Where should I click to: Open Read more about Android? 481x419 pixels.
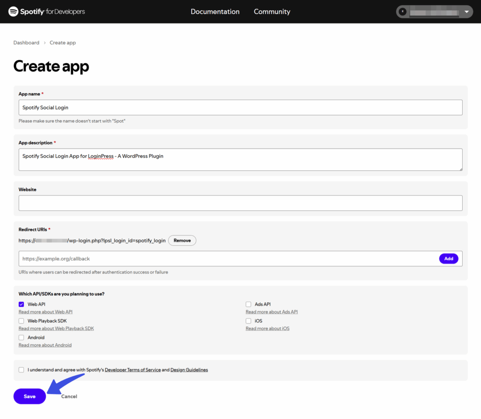(x=45, y=345)
